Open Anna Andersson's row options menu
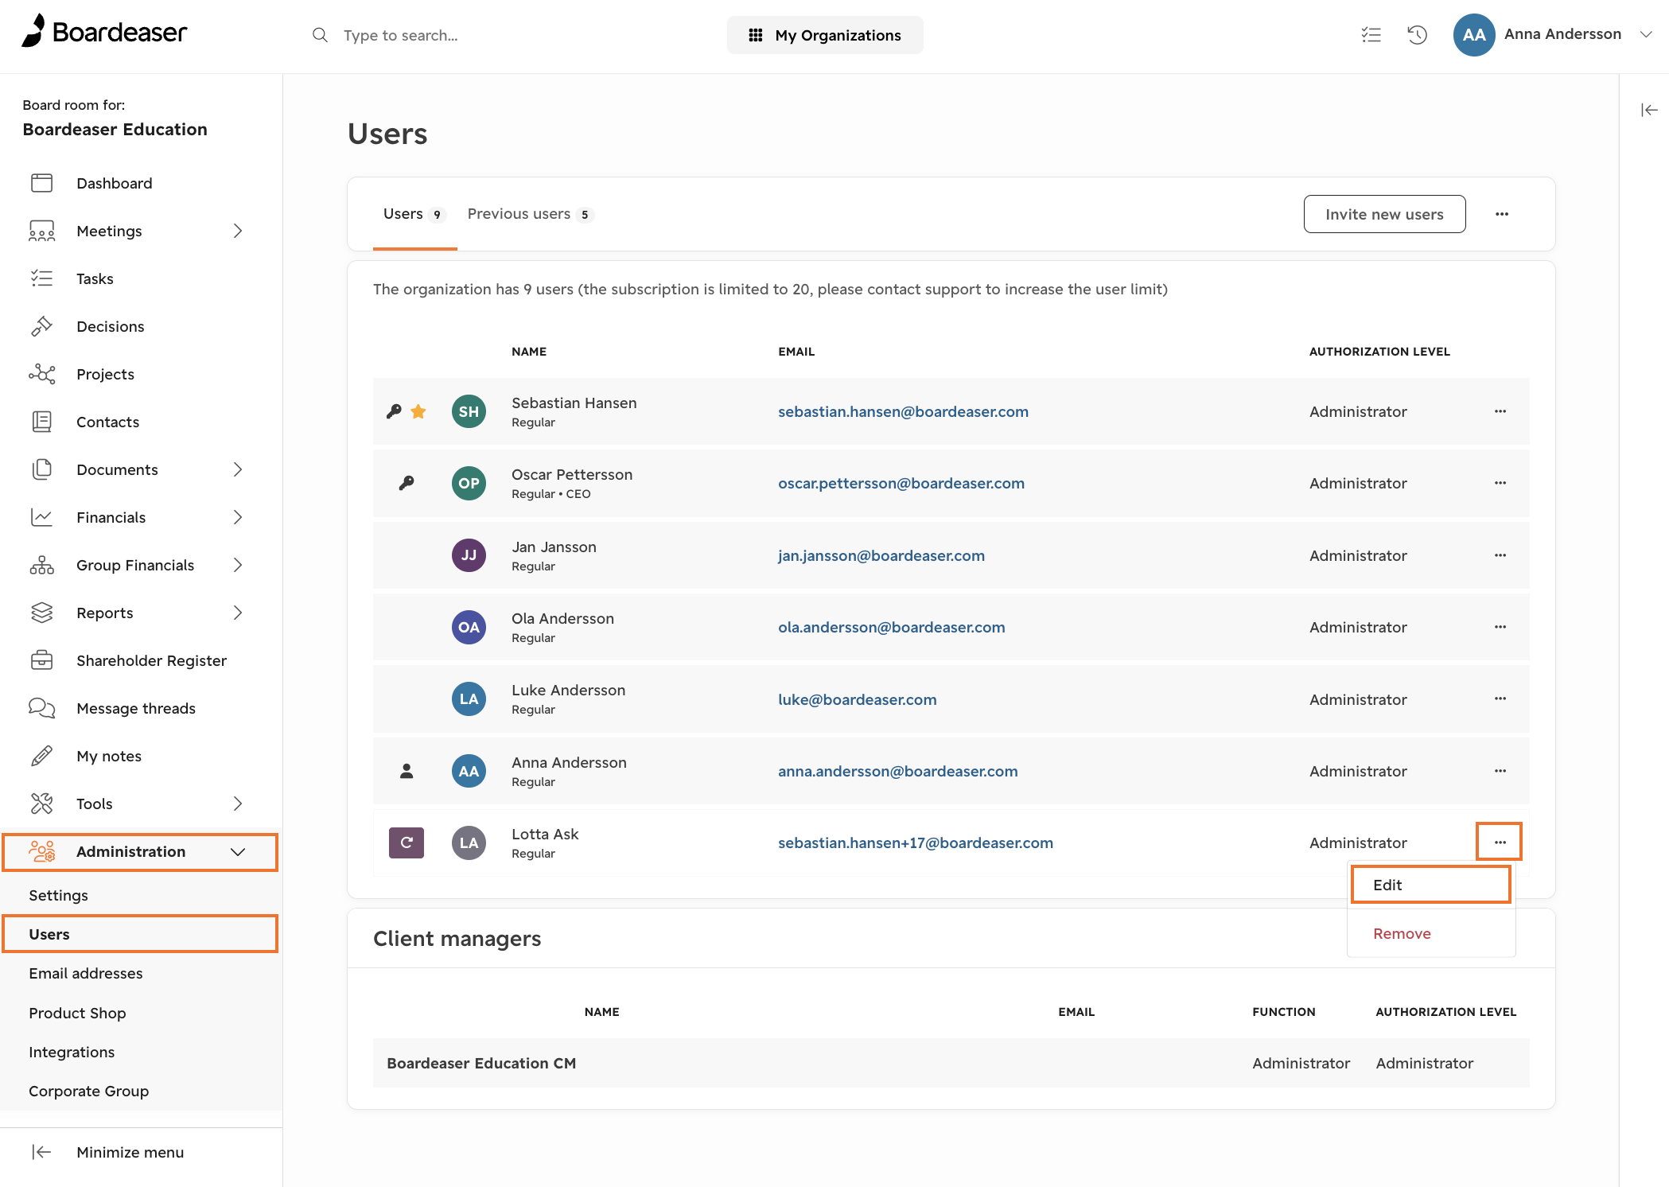Screen dimensions: 1669x1187 1500,771
